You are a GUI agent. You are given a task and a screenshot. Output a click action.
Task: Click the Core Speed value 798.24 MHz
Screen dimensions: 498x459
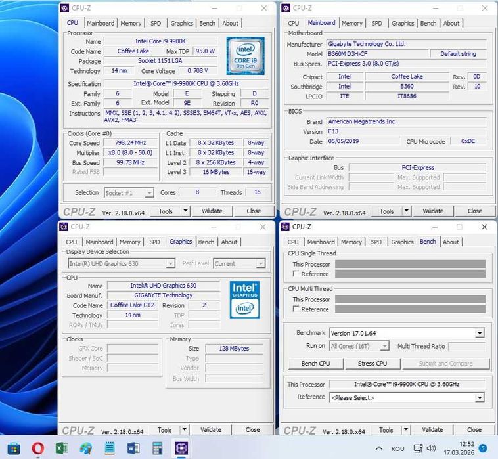[x=131, y=143]
